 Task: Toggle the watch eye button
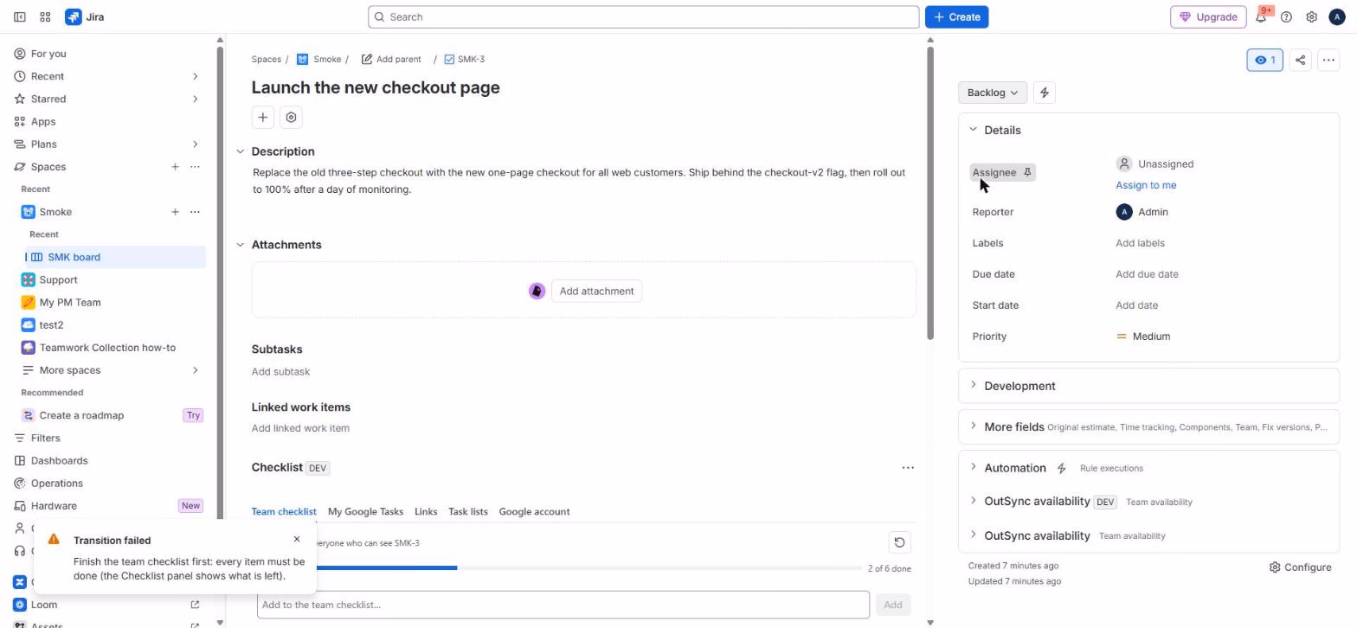[1264, 60]
